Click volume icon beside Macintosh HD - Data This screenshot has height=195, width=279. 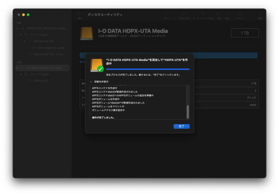pyautogui.click(x=30, y=54)
